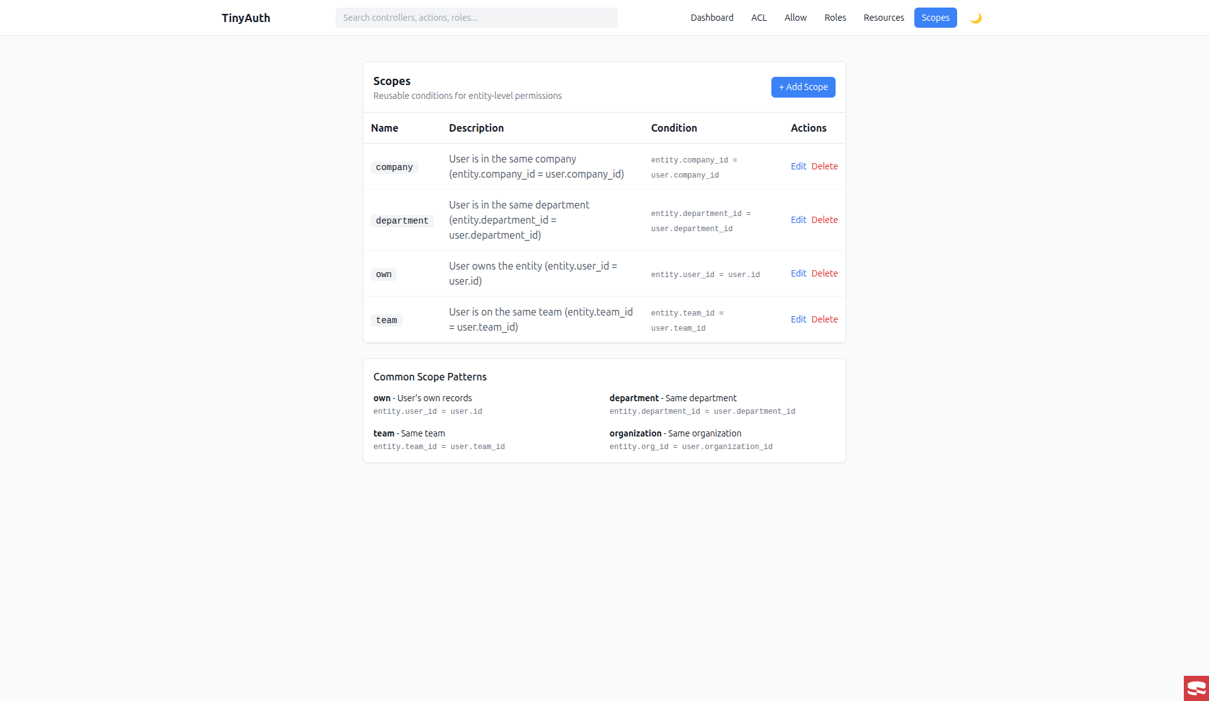Edit the team scope
Viewport: 1209px width, 701px height.
(x=798, y=319)
